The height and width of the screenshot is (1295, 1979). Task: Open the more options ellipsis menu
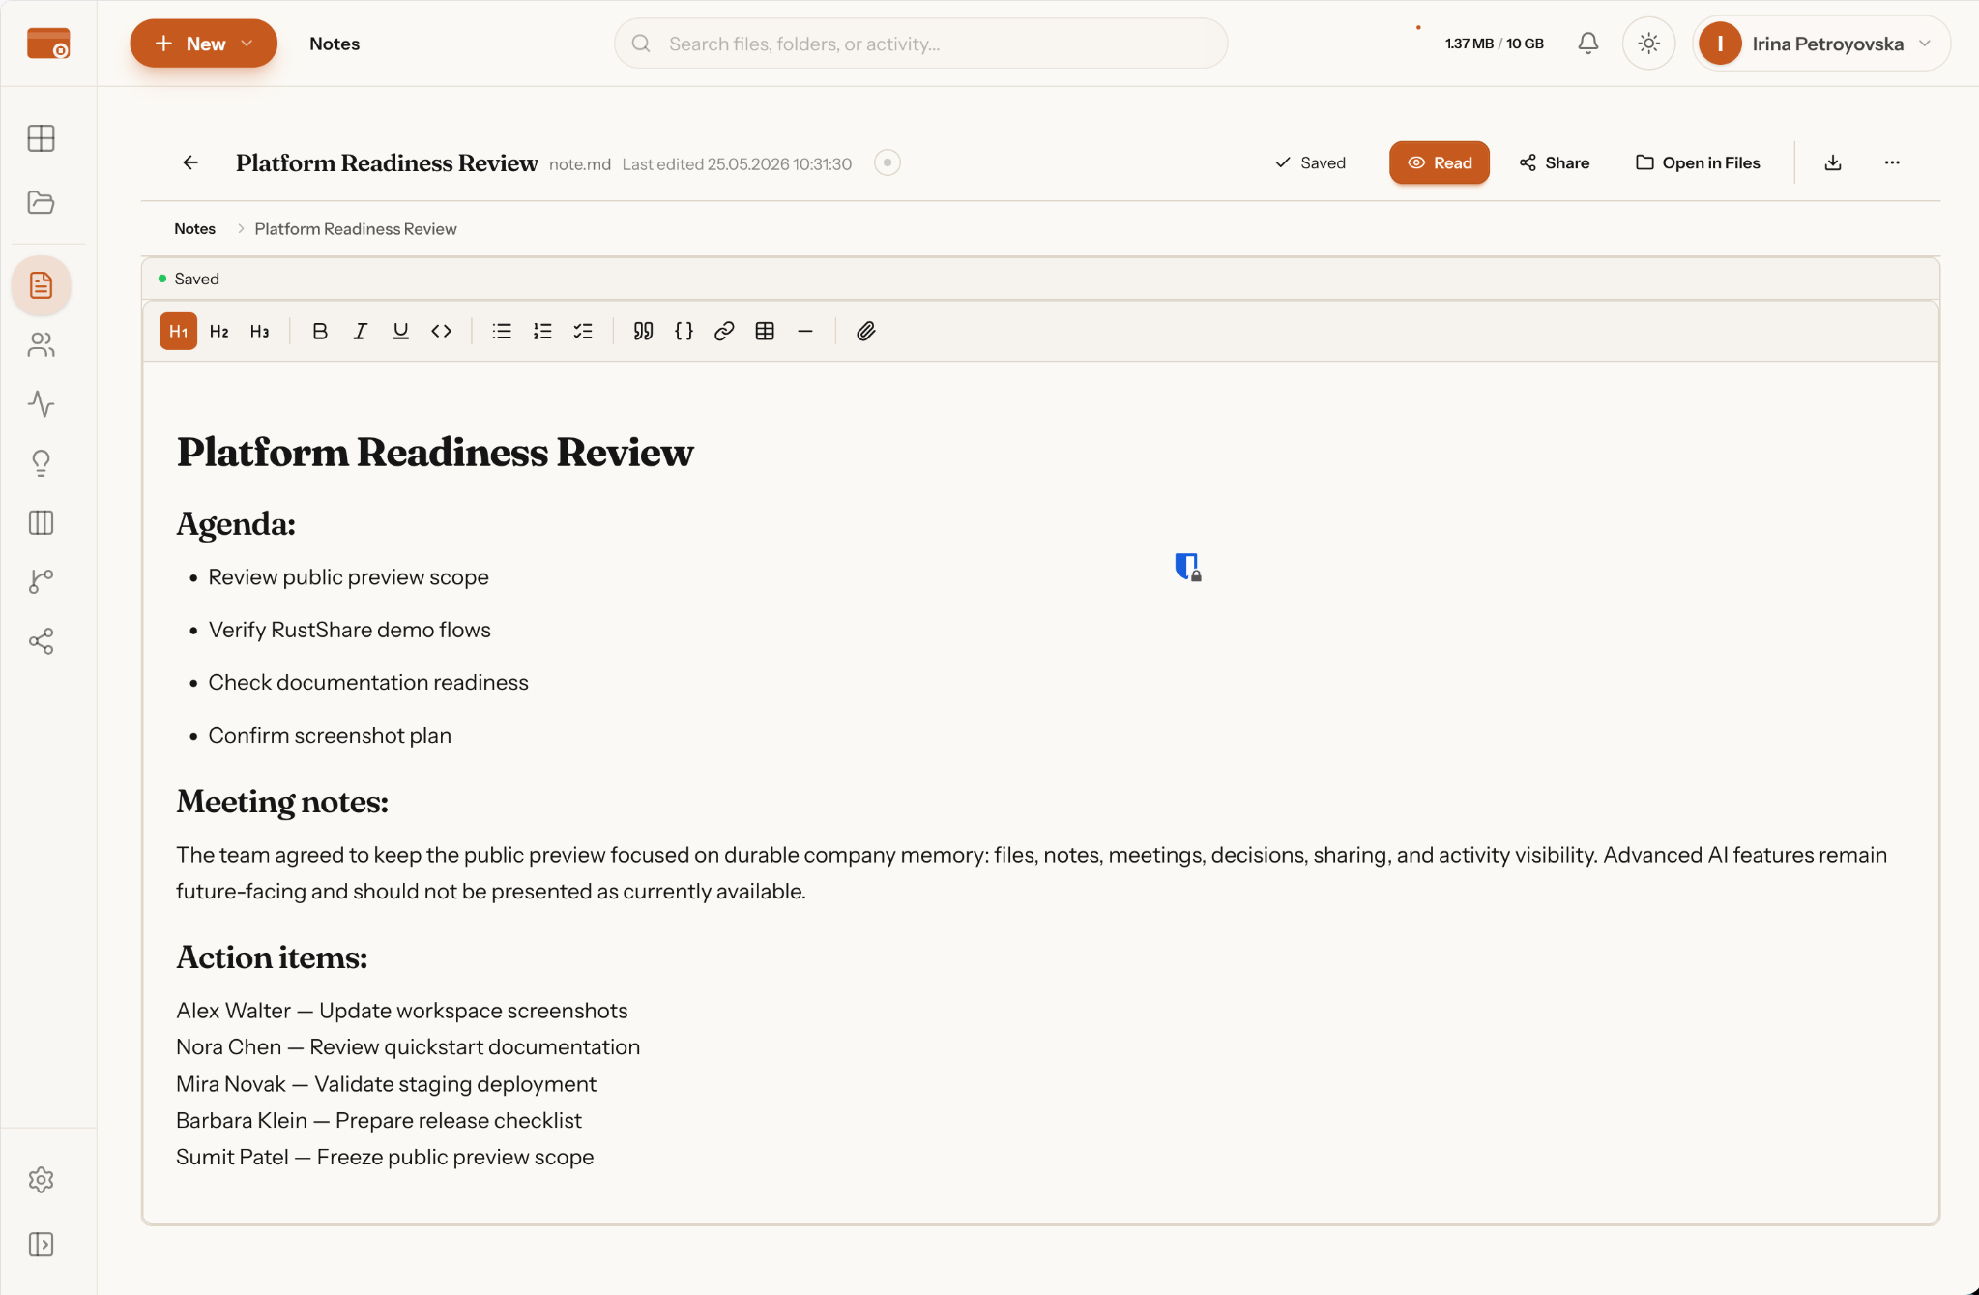tap(1891, 162)
